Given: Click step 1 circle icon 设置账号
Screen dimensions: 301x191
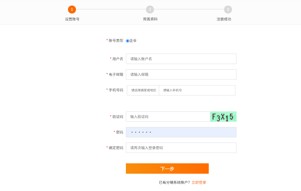Looking at the screenshot, I should (72, 9).
